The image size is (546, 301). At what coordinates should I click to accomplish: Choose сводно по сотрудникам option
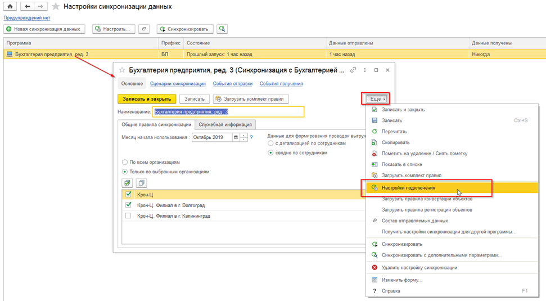(270, 152)
